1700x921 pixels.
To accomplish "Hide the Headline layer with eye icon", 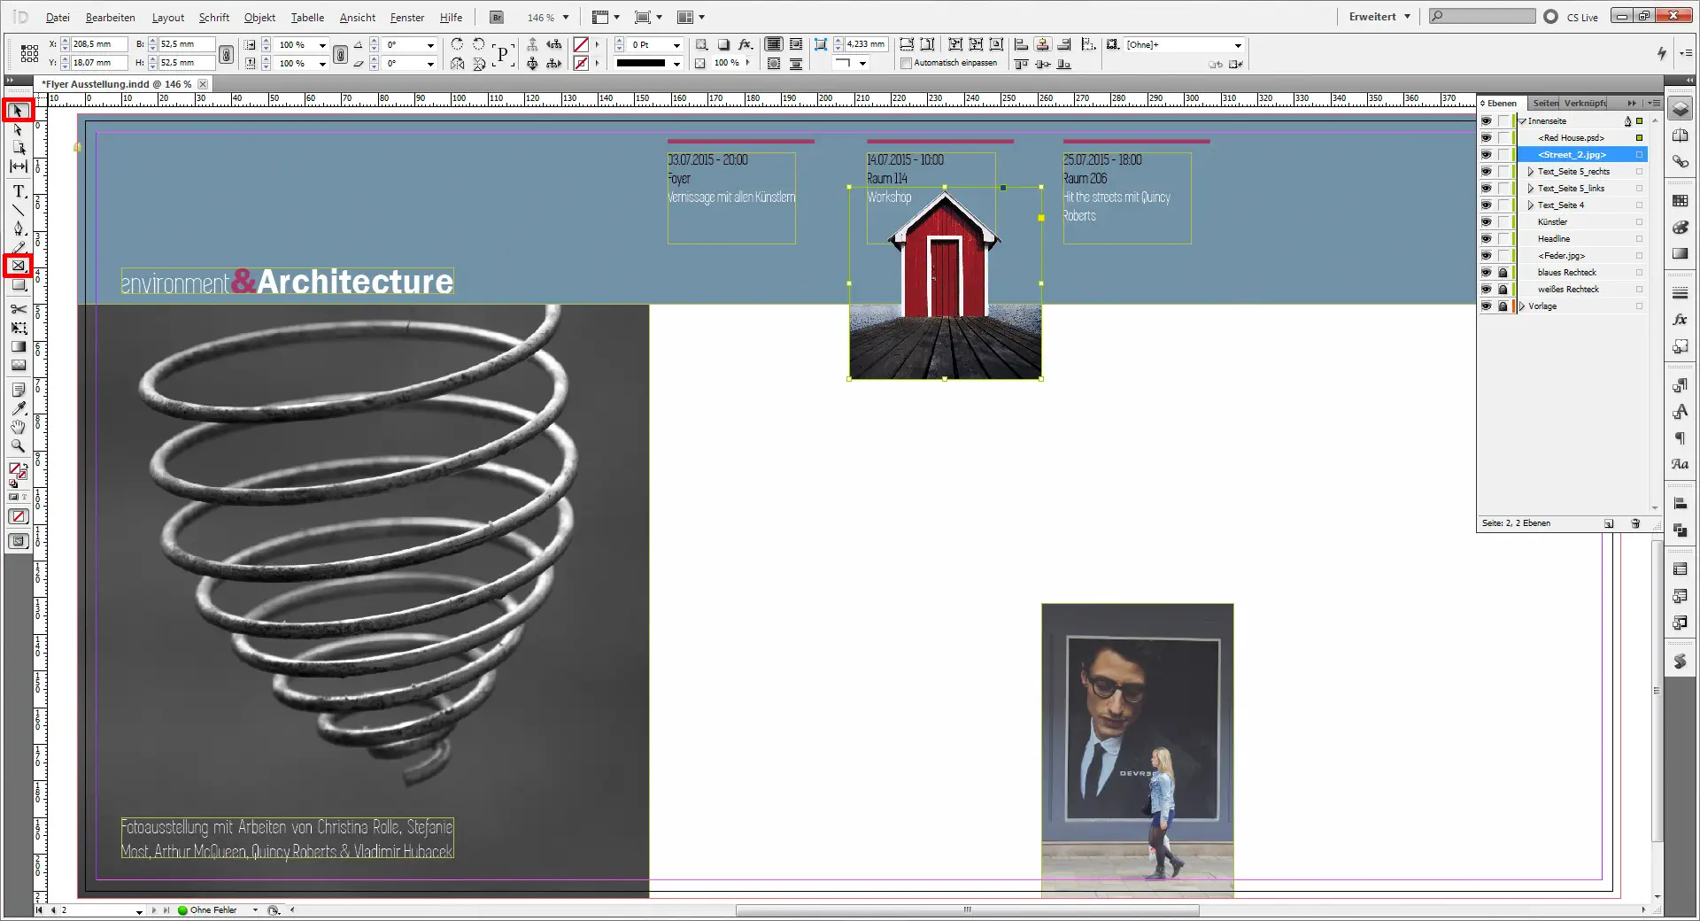I will tap(1486, 239).
